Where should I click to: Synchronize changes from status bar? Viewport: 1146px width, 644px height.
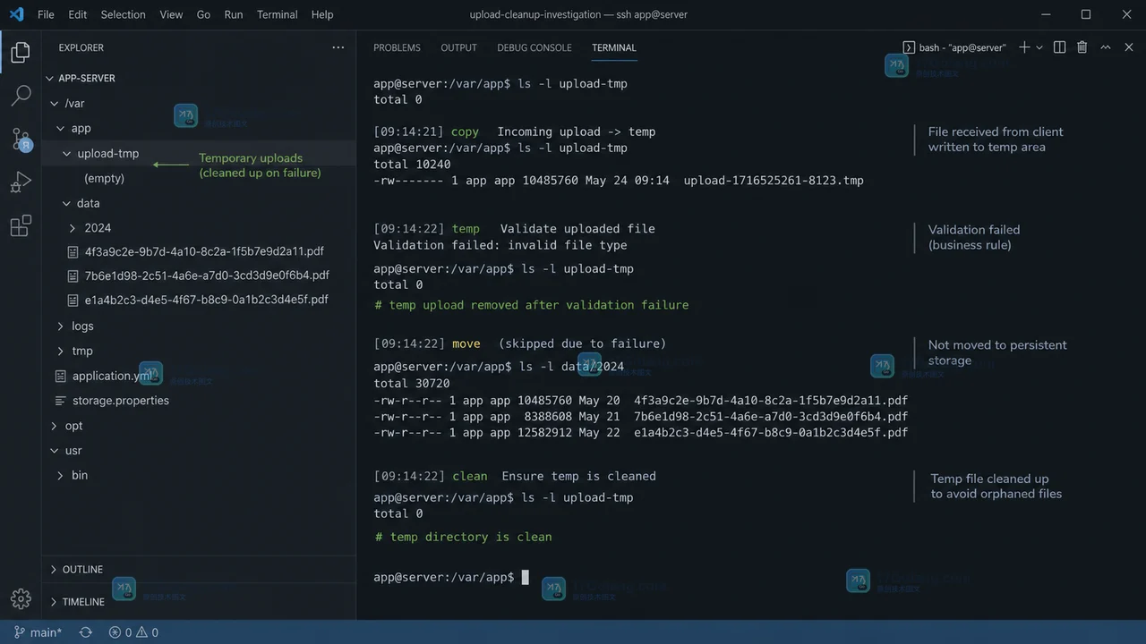86,632
